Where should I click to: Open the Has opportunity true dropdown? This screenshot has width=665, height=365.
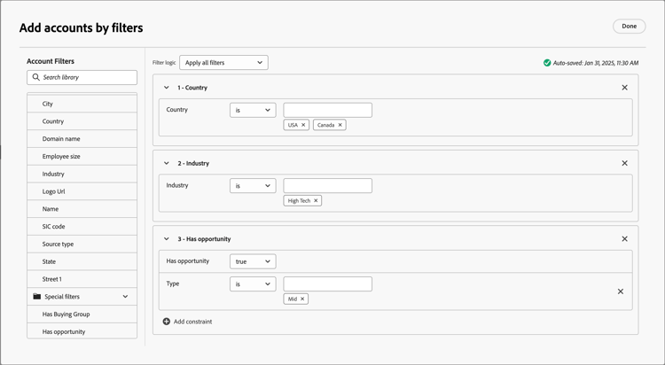(x=253, y=261)
